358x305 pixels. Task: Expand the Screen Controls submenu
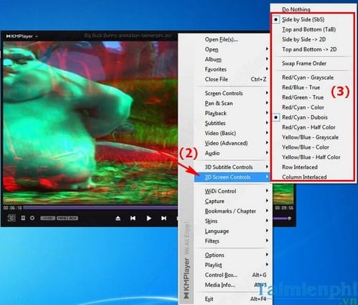(x=232, y=94)
